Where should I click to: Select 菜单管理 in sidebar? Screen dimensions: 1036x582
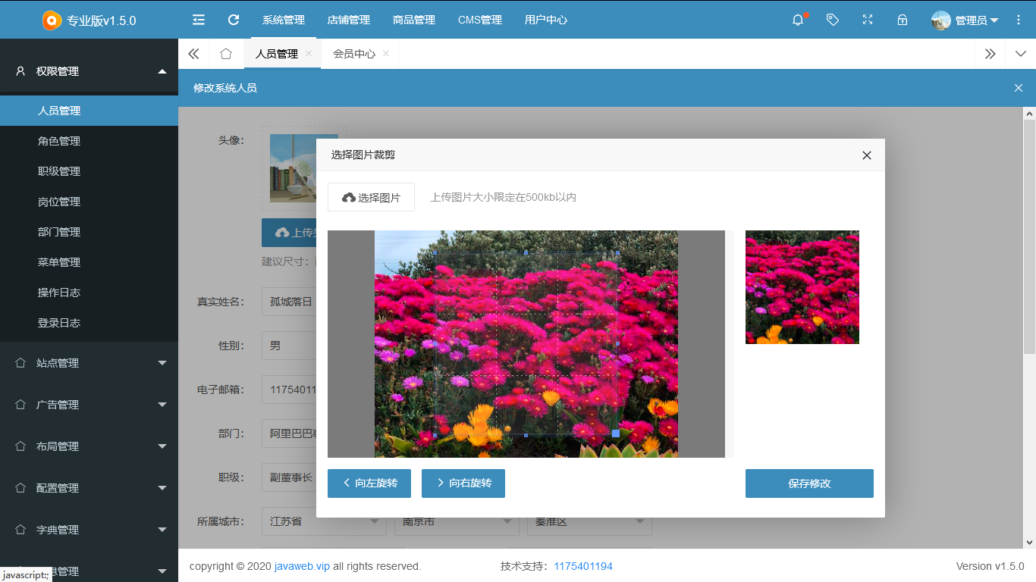(x=89, y=262)
